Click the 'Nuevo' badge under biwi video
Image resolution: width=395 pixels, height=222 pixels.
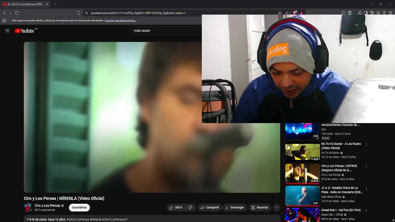coord(326,138)
